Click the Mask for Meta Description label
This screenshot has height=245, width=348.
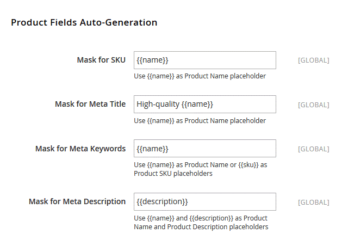[x=77, y=201]
